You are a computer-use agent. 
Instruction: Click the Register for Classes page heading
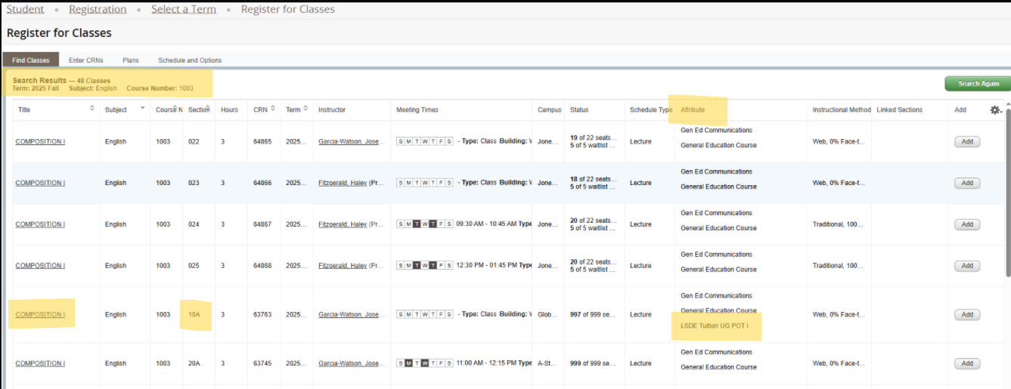point(59,33)
